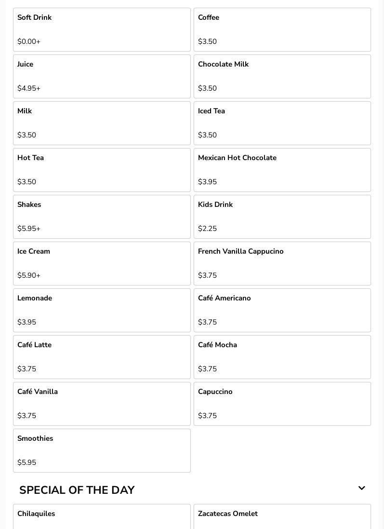The image size is (384, 529).
Task: Pick the Milk drink card
Action: coord(102,123)
